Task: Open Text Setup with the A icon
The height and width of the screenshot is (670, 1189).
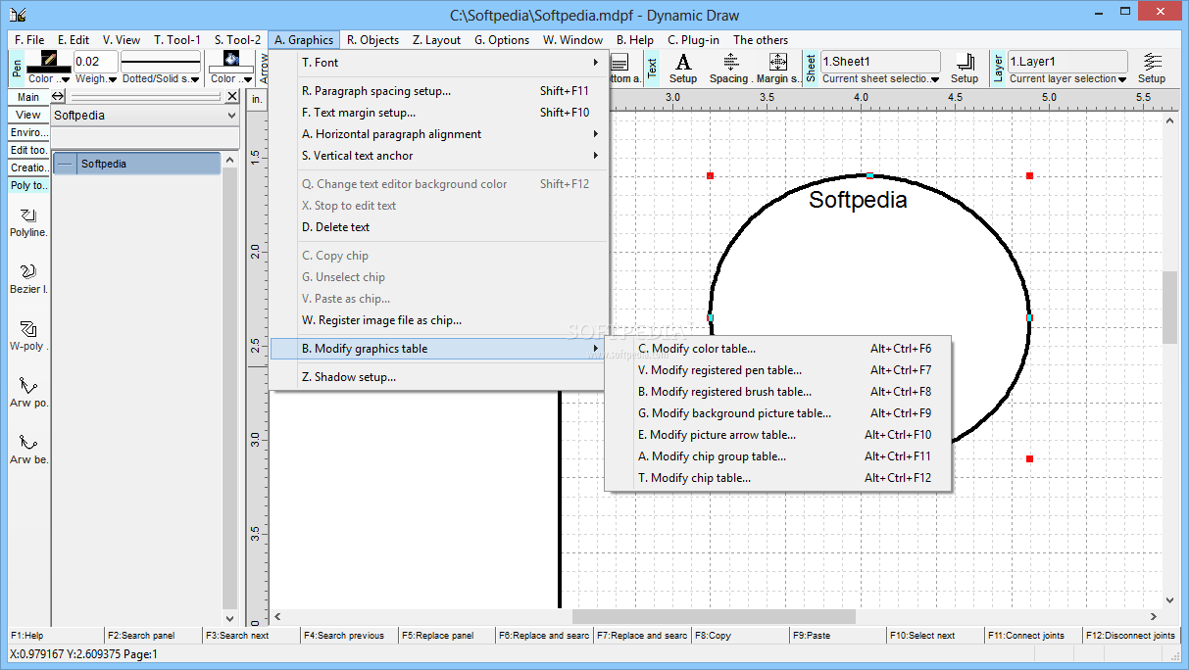Action: tap(683, 61)
